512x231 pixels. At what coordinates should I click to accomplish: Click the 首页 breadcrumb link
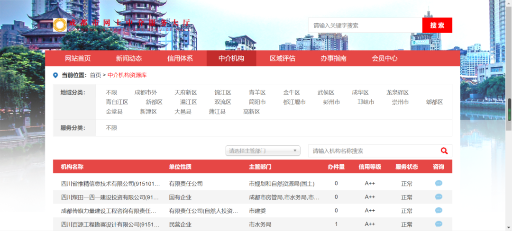click(x=95, y=75)
